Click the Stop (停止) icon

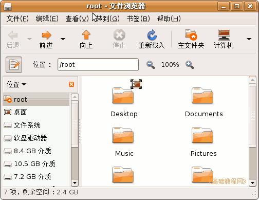[119, 35]
